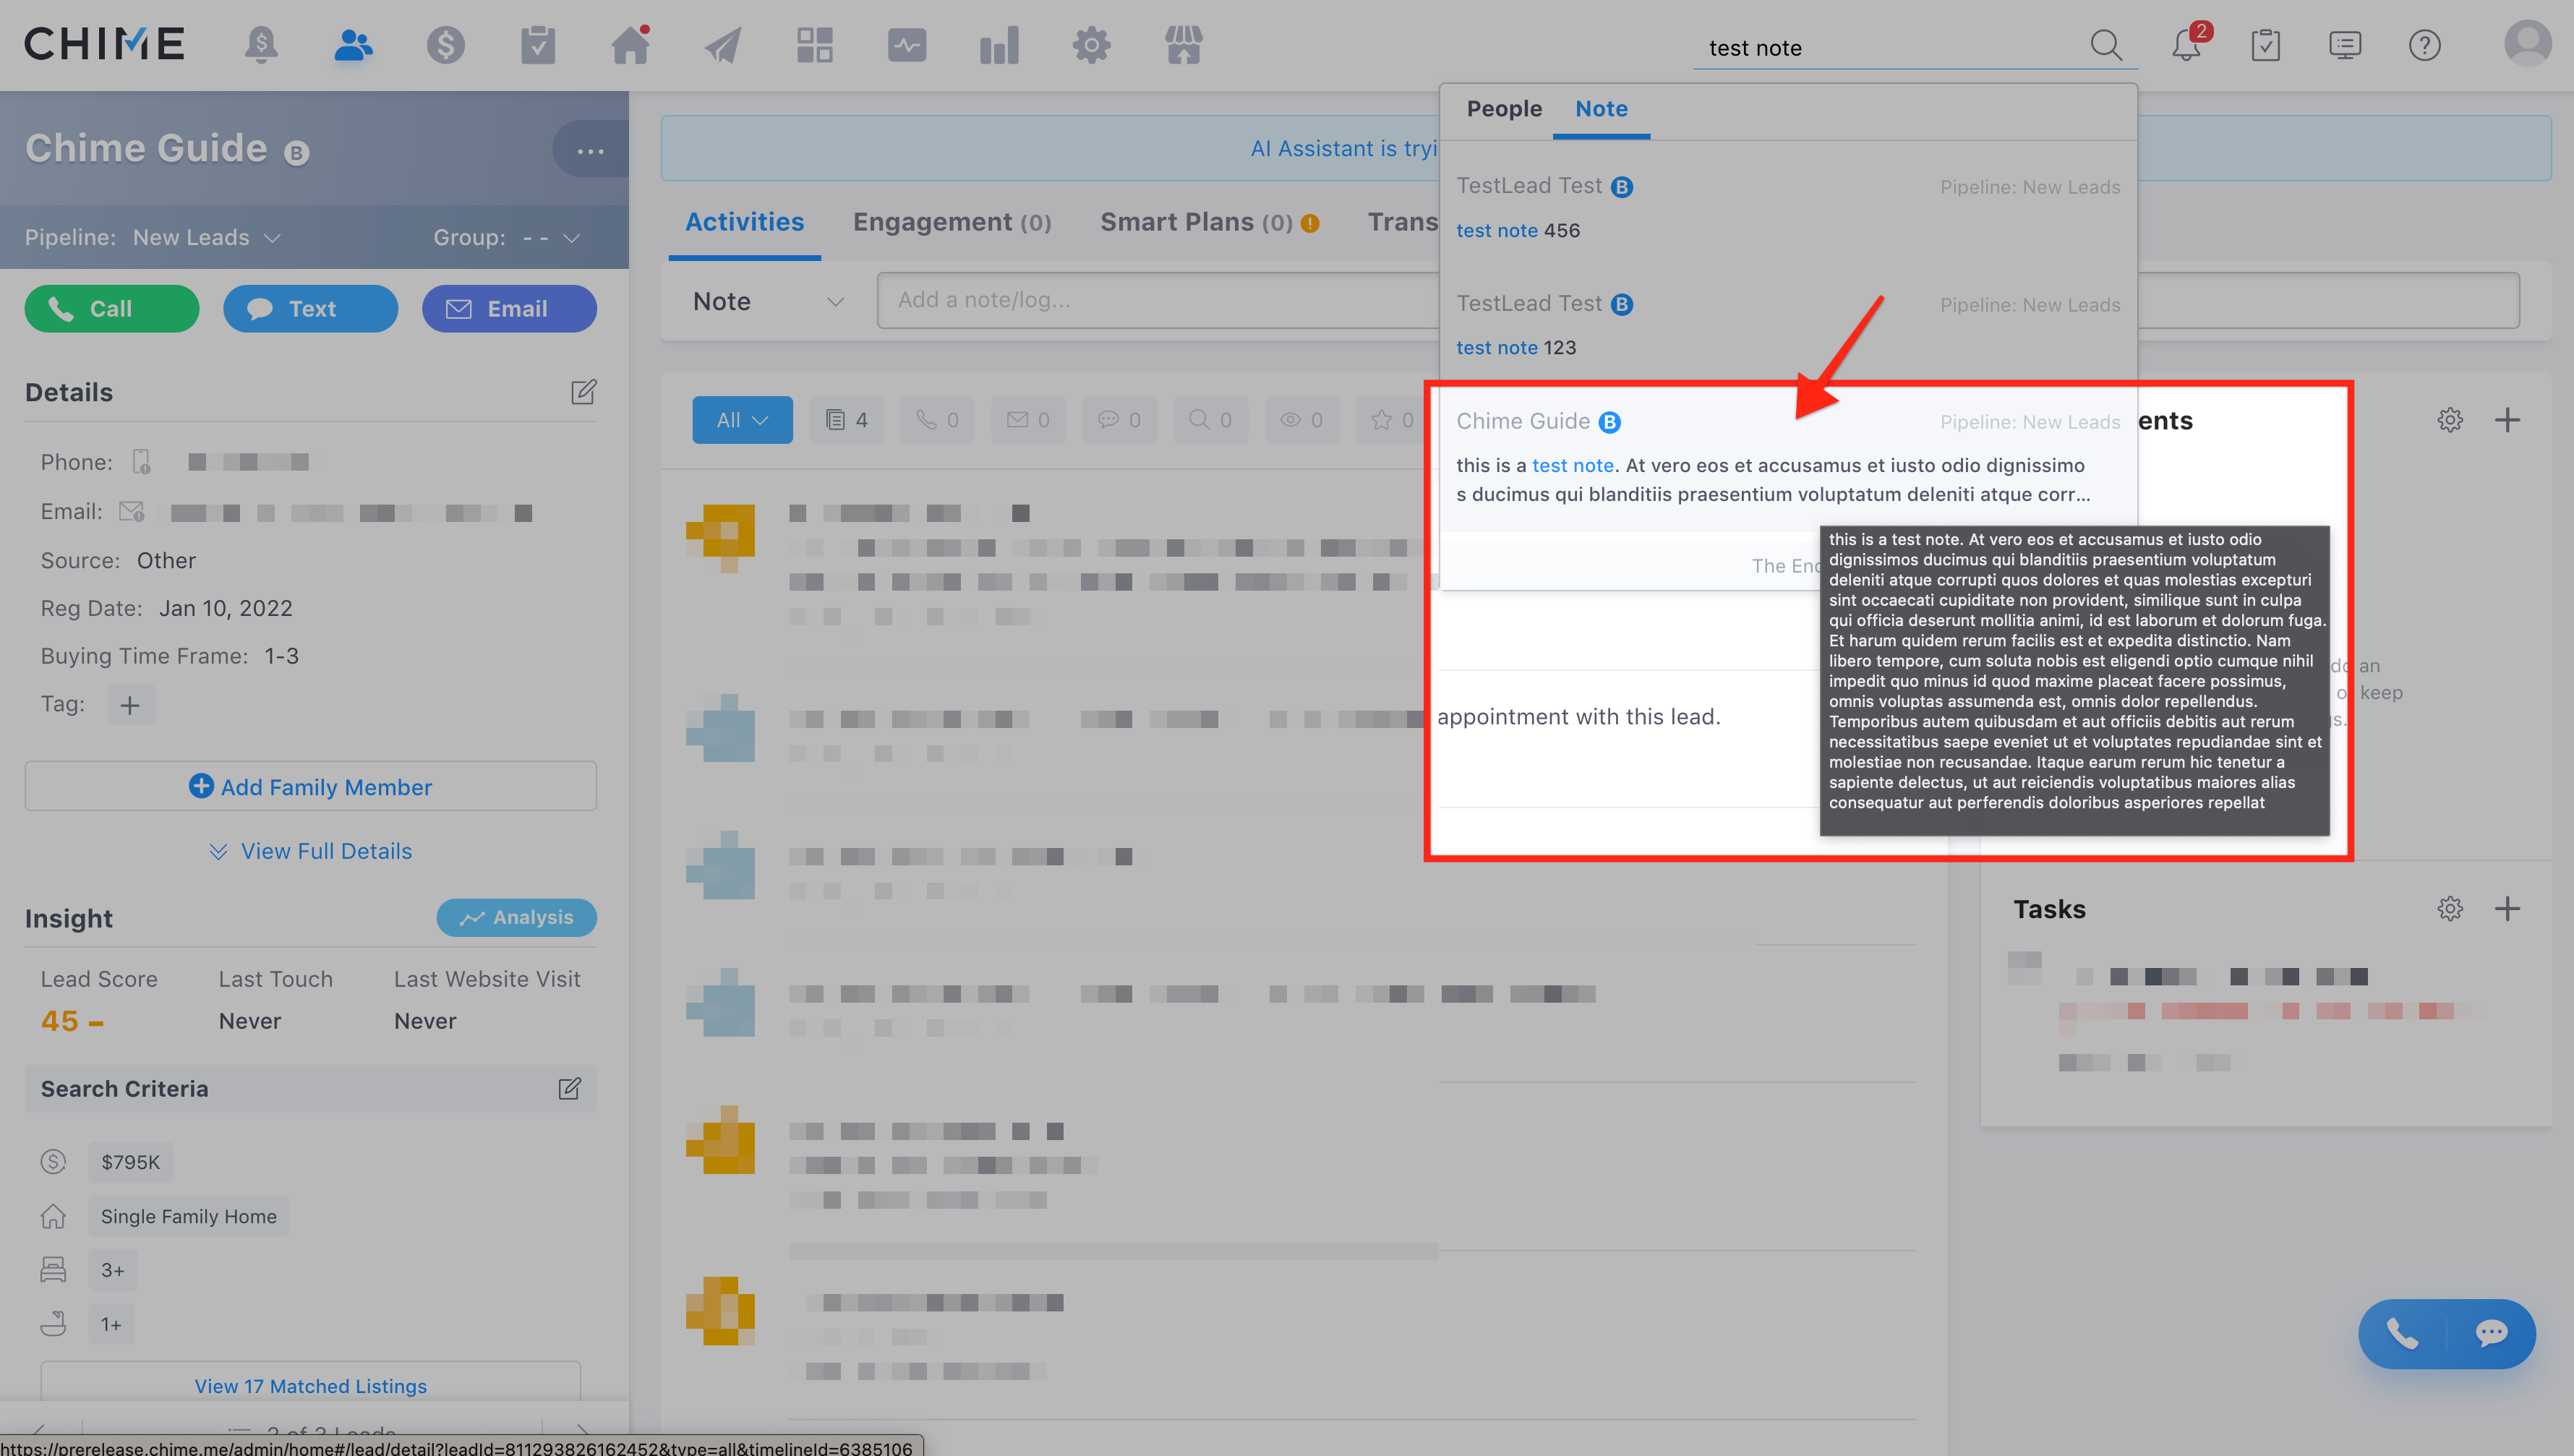Click the floating chat bubble icon

point(2491,1333)
